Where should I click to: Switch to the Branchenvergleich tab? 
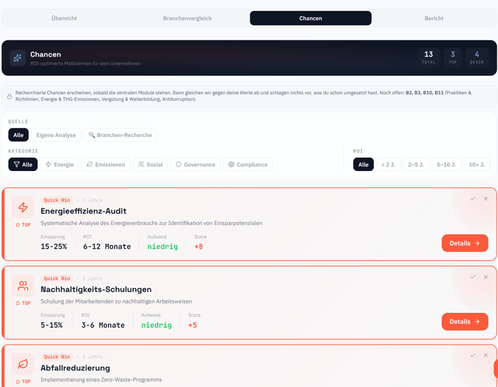pyautogui.click(x=187, y=19)
